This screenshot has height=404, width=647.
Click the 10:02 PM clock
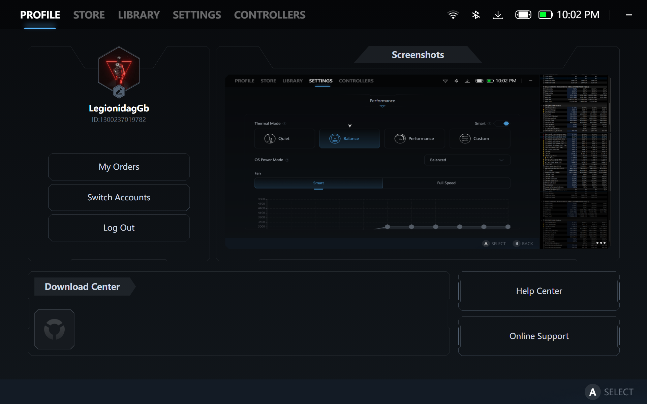tap(578, 15)
